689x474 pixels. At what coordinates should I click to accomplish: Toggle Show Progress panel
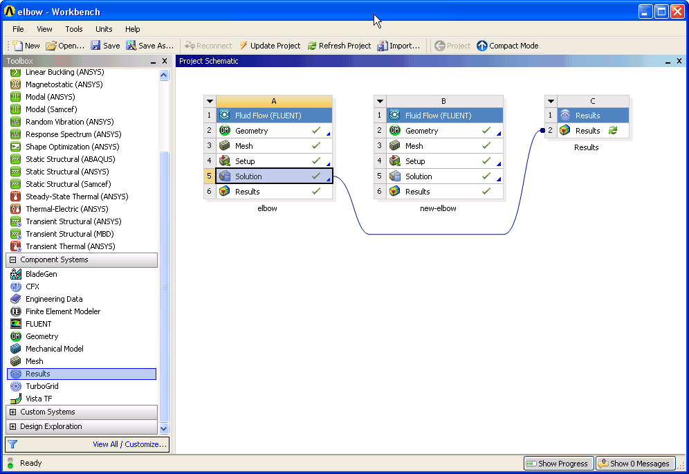click(x=558, y=464)
